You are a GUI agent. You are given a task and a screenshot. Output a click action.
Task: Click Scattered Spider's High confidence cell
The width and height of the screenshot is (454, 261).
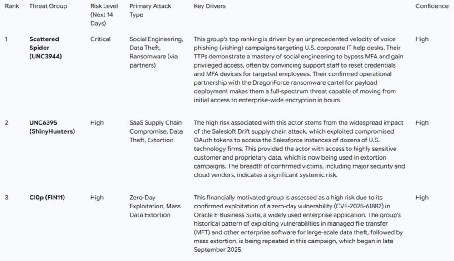[x=422, y=39]
